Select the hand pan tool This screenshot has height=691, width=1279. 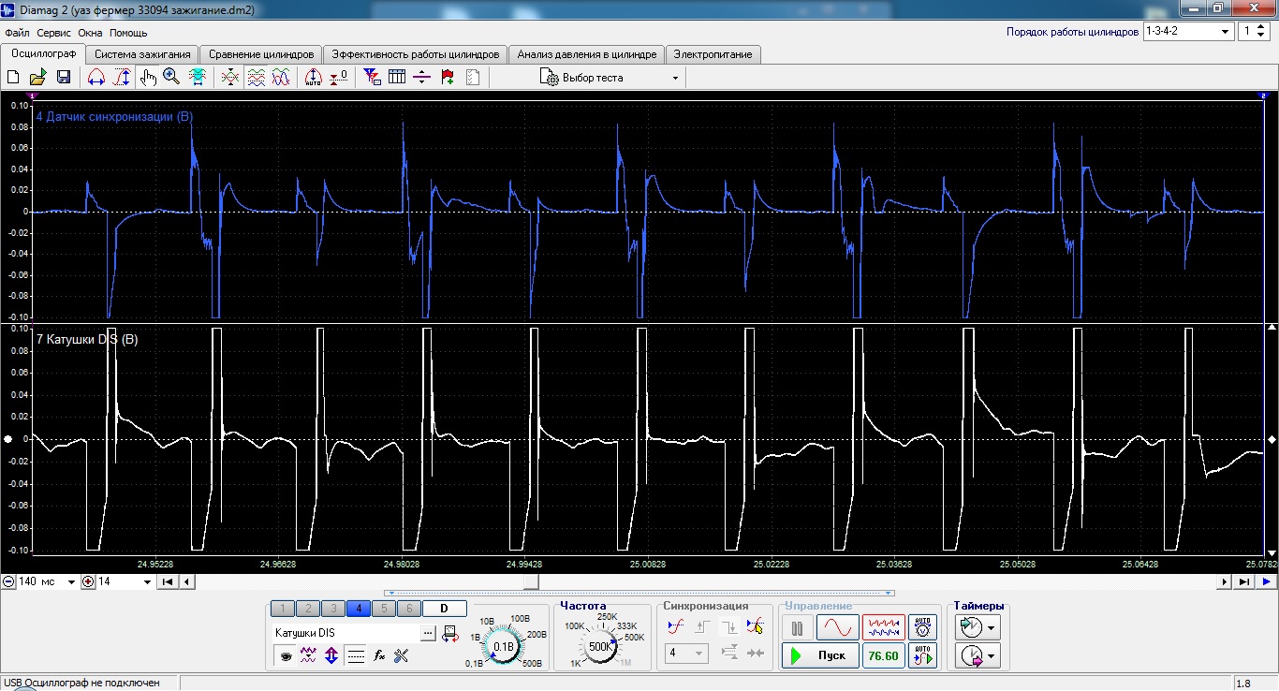(x=148, y=78)
